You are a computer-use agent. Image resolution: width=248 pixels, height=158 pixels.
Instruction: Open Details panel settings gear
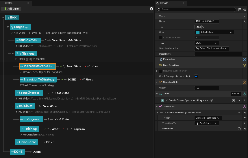point(245,10)
